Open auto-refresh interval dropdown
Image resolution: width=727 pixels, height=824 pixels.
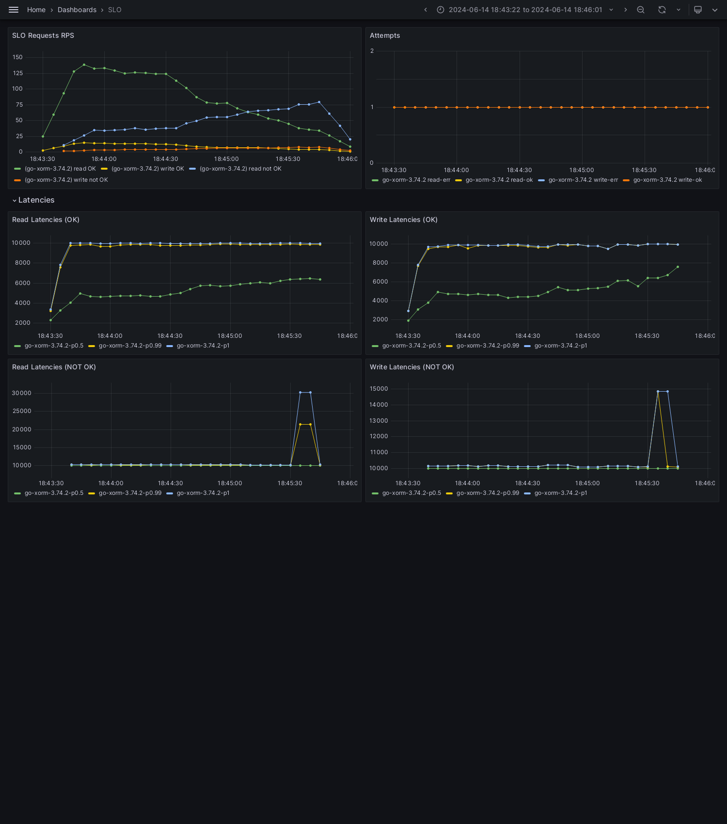[x=679, y=10]
